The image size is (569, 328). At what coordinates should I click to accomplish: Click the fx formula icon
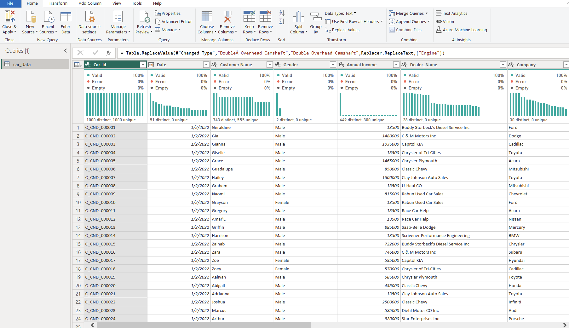point(108,53)
